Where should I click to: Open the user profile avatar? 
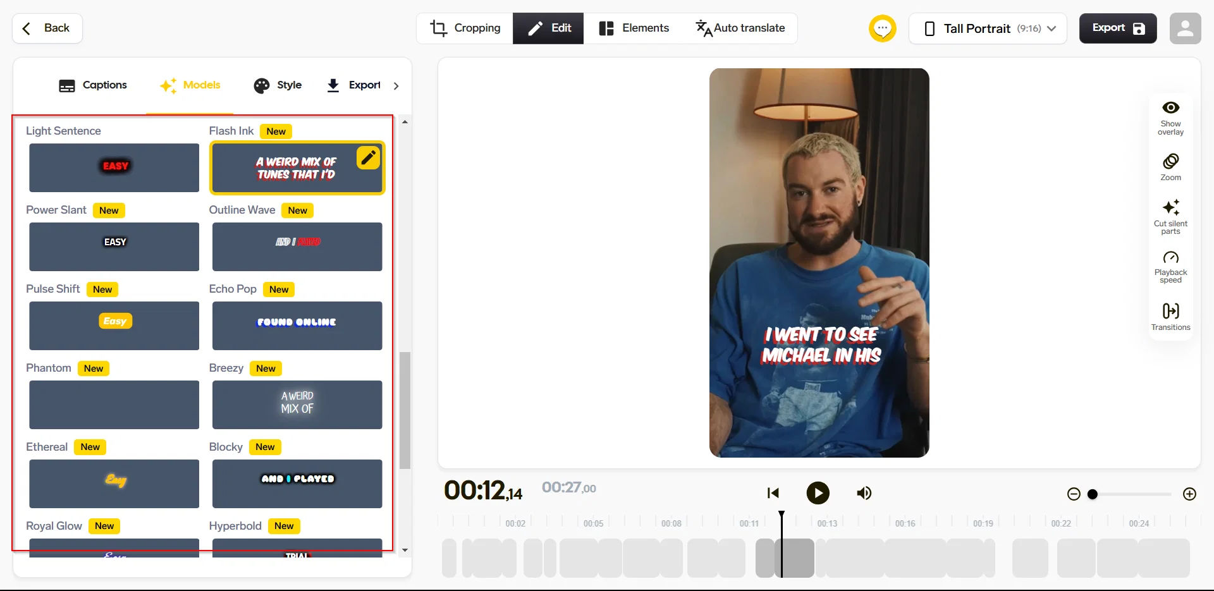coord(1185,28)
